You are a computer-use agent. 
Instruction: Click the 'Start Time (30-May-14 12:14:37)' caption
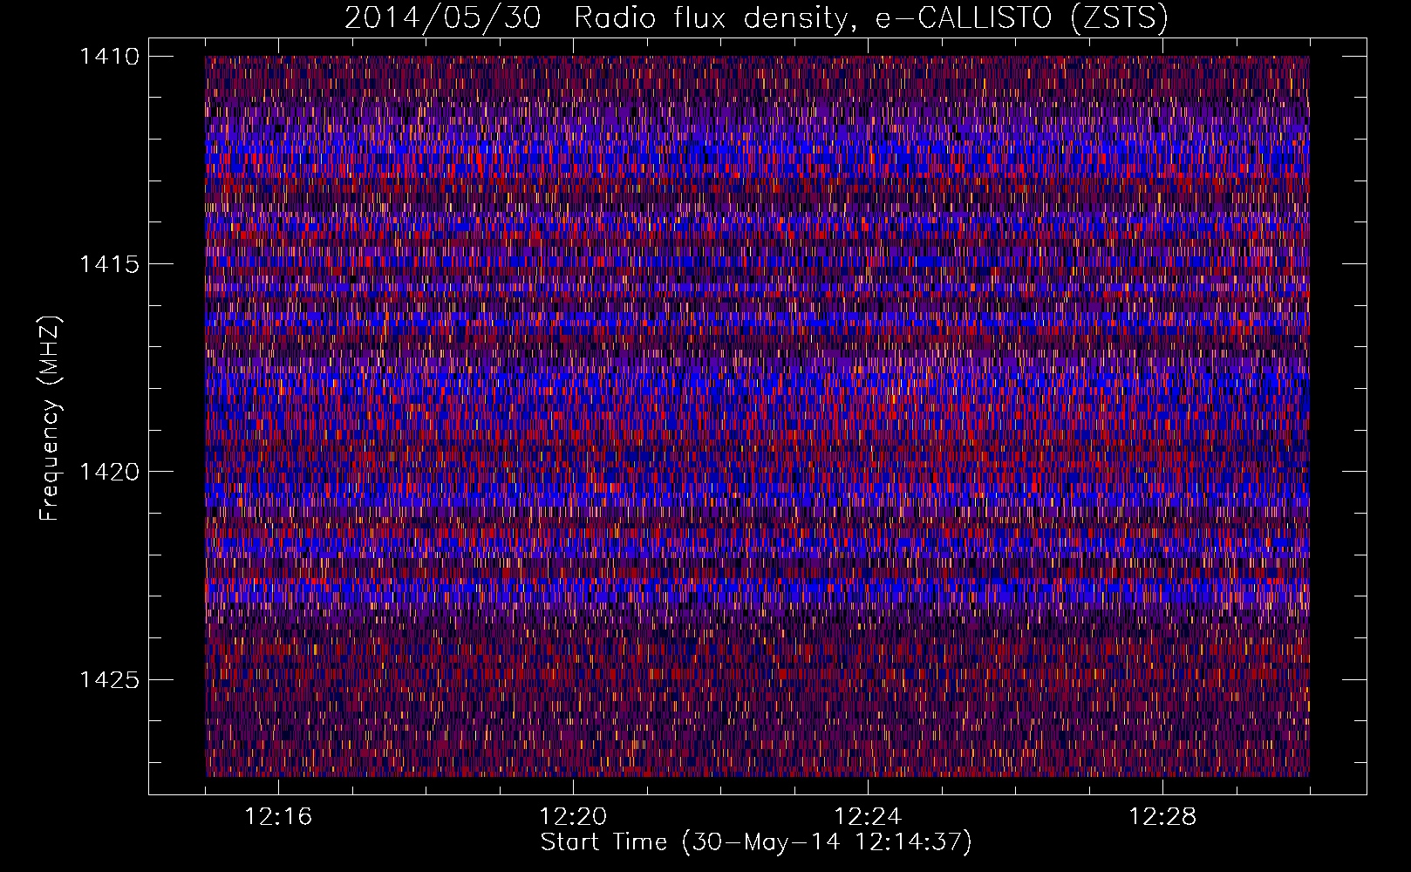pos(756,842)
